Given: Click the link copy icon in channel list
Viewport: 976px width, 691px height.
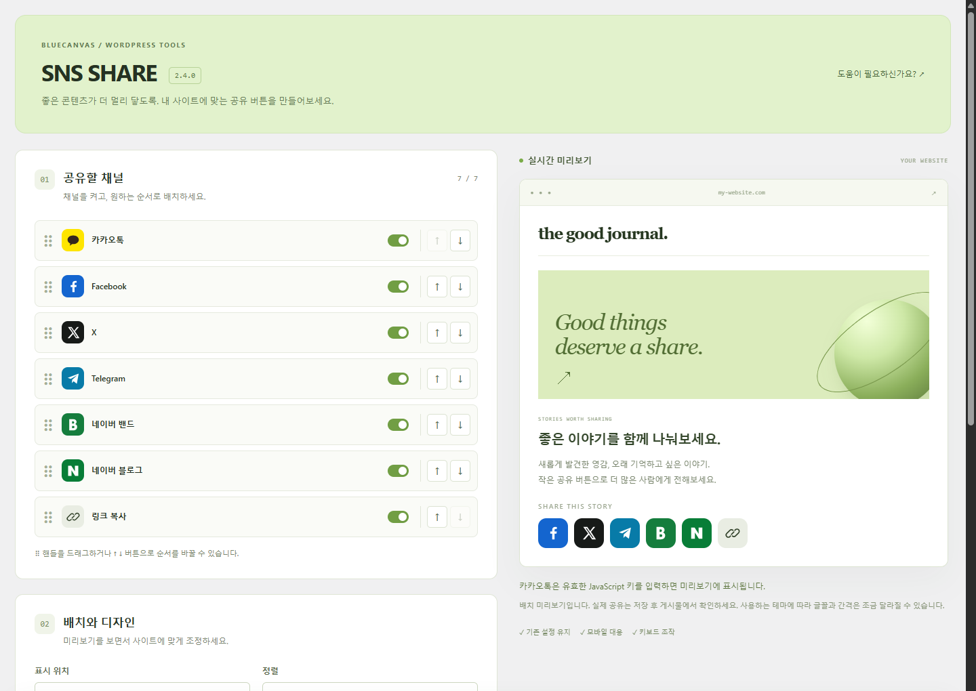Looking at the screenshot, I should click(73, 517).
